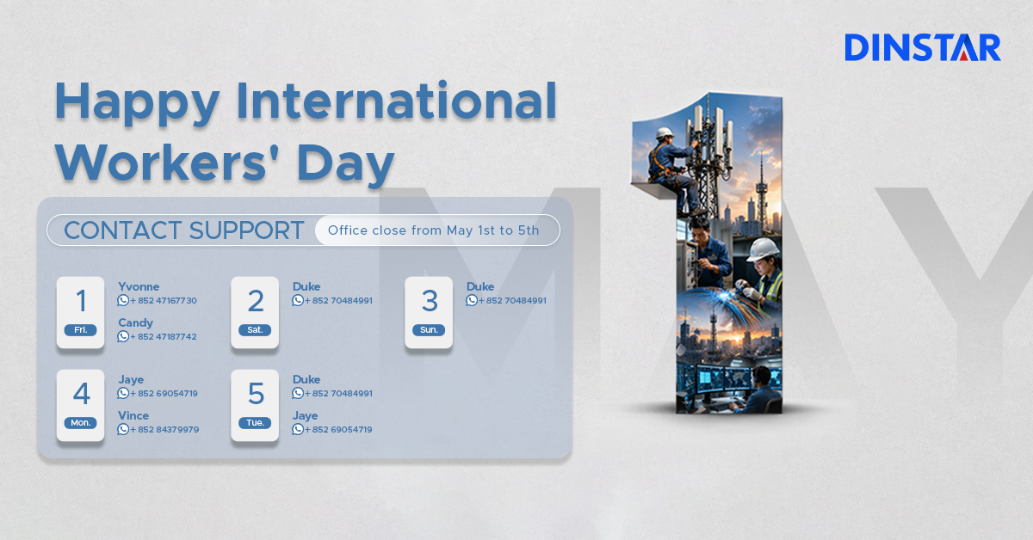Click Tuesday's number + 852 70484991
Image resolution: width=1033 pixels, height=540 pixels.
[x=338, y=394]
